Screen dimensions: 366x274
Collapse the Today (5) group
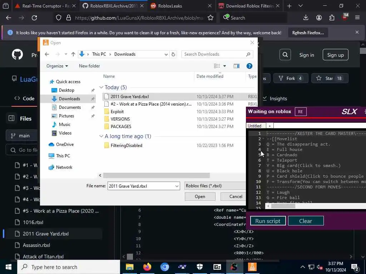(x=101, y=87)
